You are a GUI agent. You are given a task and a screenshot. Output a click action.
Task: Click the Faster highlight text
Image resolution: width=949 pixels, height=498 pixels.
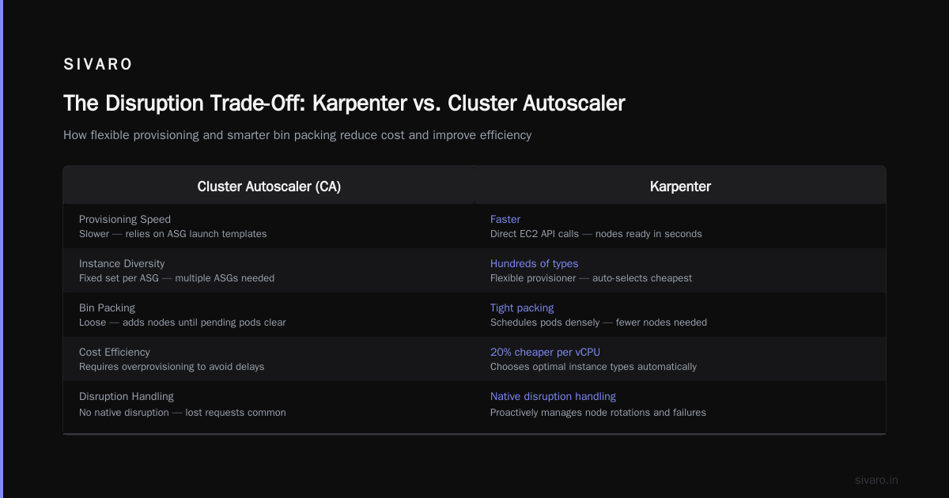(x=505, y=219)
